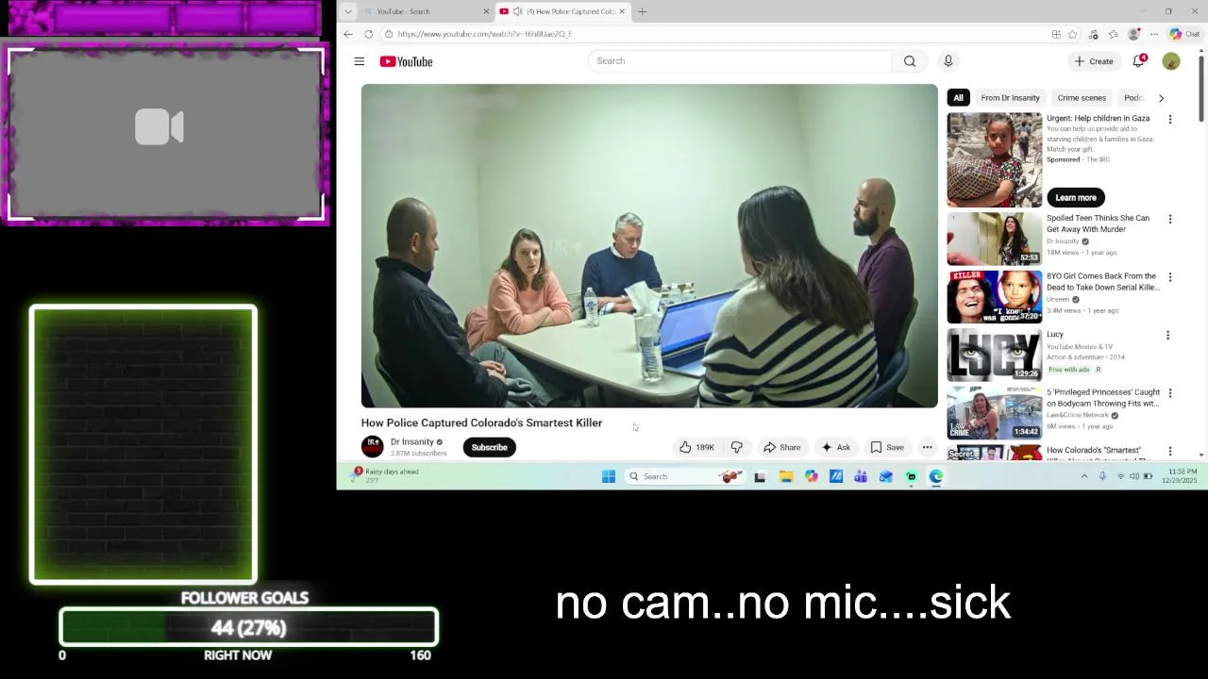Open the Windows Start button

tap(609, 476)
